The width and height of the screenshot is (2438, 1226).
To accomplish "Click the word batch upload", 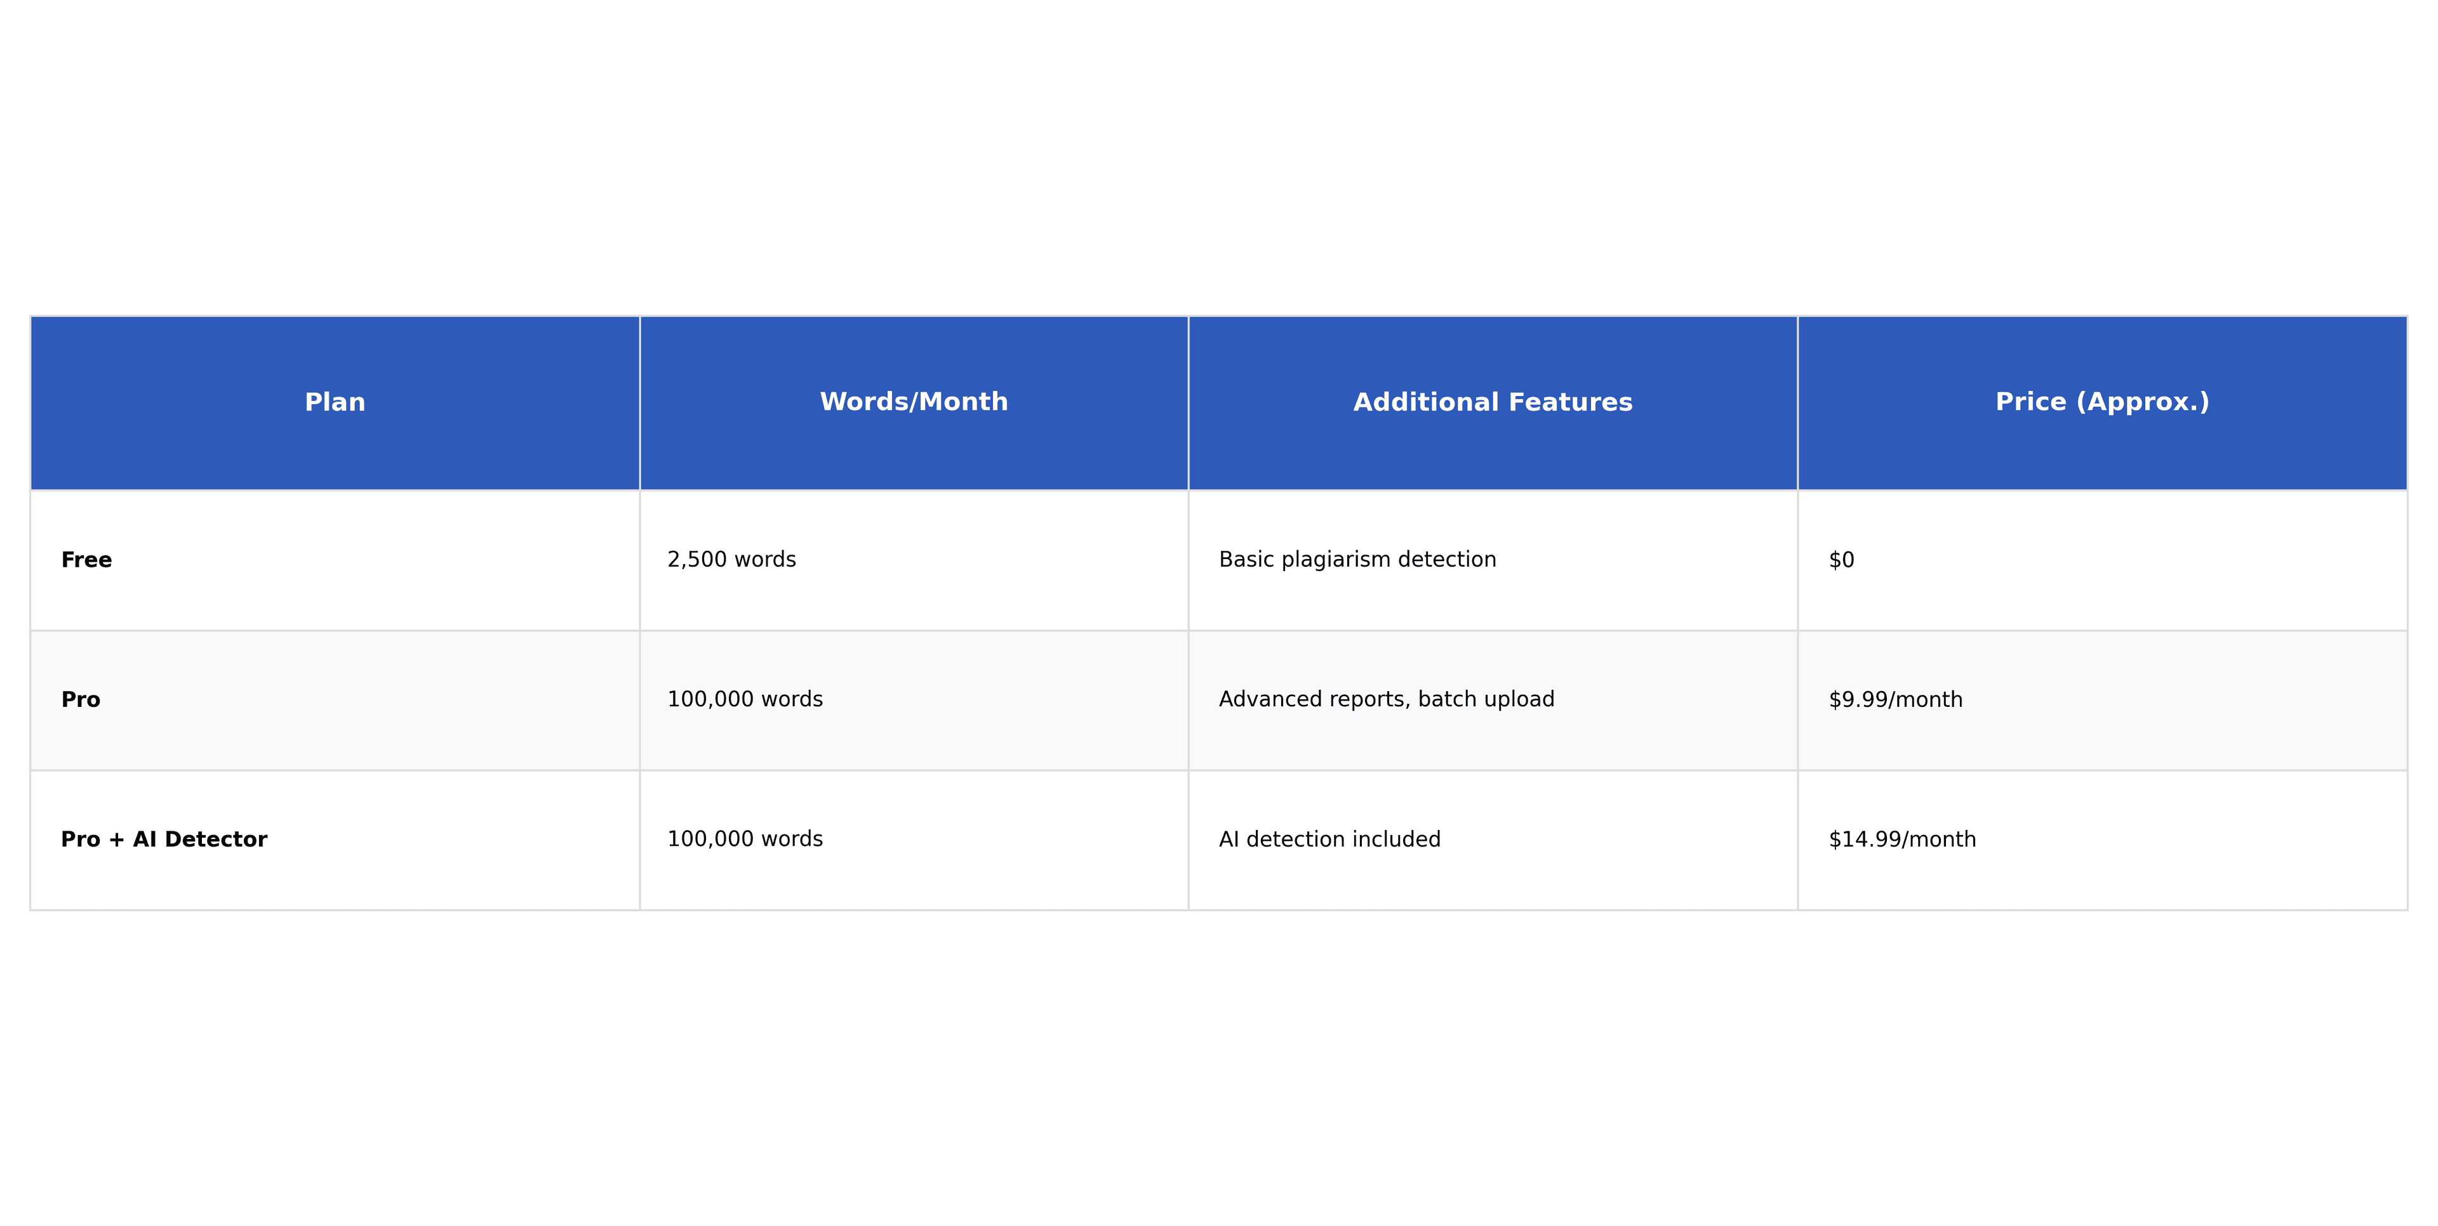I will [x=1486, y=700].
